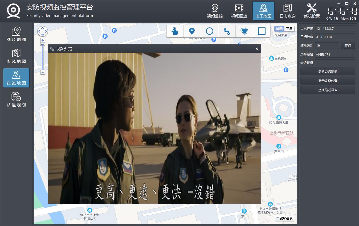Viewport: 359px width, 226px height.
Task: Toggle the 路况信息 traffic info overlay
Action: point(284,219)
